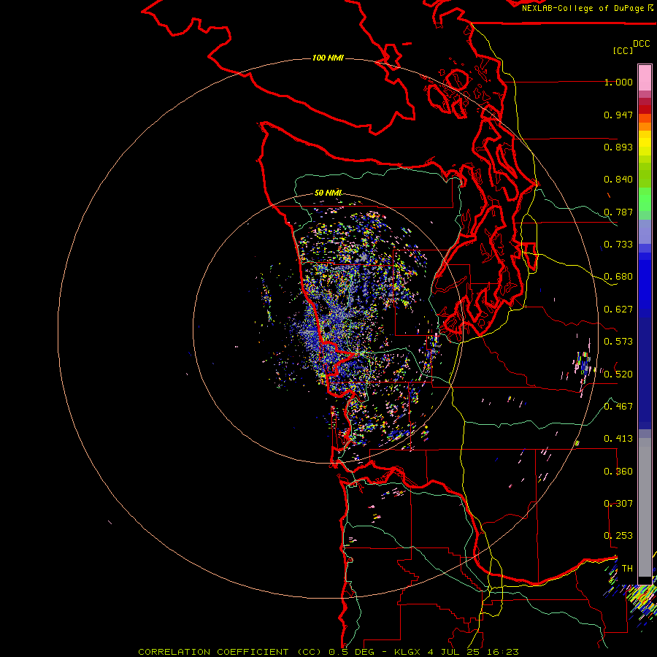657x657 pixels.
Task: Click the 50 NMI range ring label
Action: click(x=328, y=193)
